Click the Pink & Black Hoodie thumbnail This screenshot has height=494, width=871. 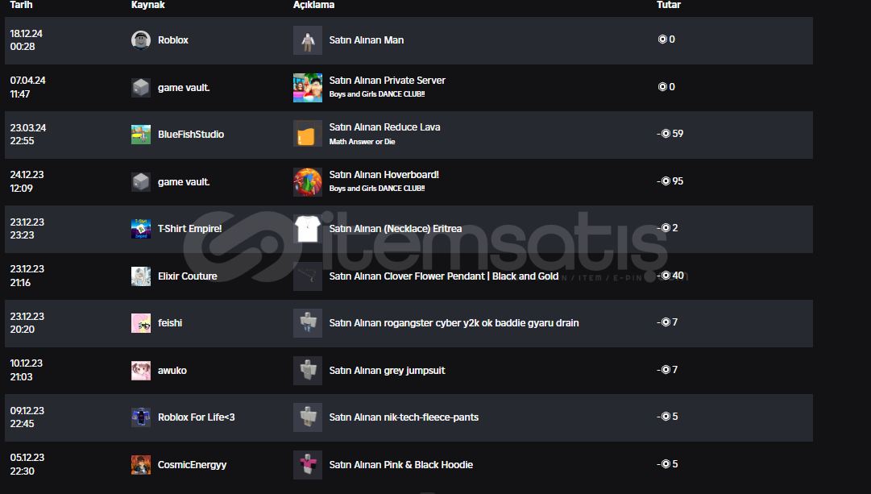pyautogui.click(x=308, y=464)
